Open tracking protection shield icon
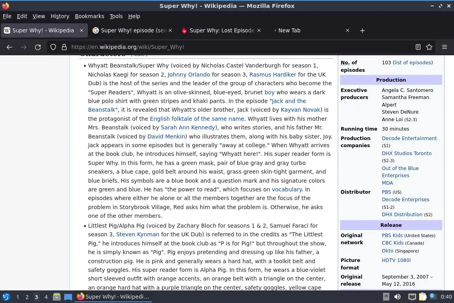The width and height of the screenshot is (454, 303). point(53,47)
